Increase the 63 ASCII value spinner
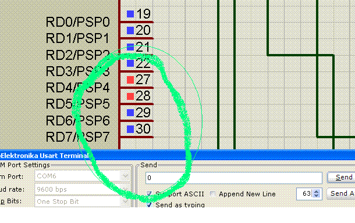 (x=316, y=192)
